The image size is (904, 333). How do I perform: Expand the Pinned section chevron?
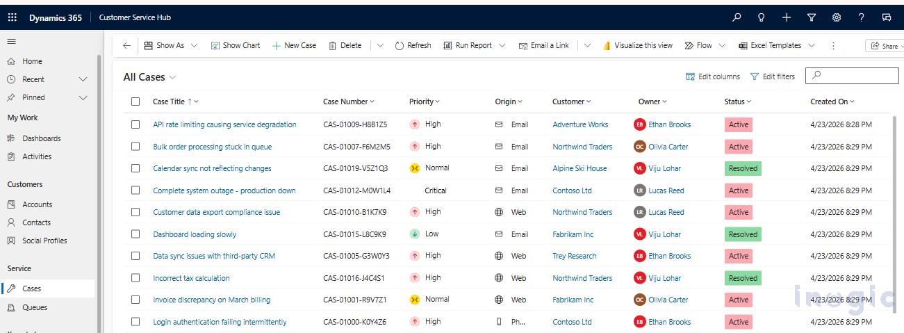coord(83,97)
